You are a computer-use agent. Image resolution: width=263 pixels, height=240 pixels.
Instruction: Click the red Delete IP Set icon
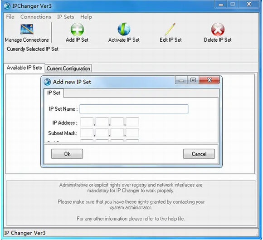click(x=218, y=29)
